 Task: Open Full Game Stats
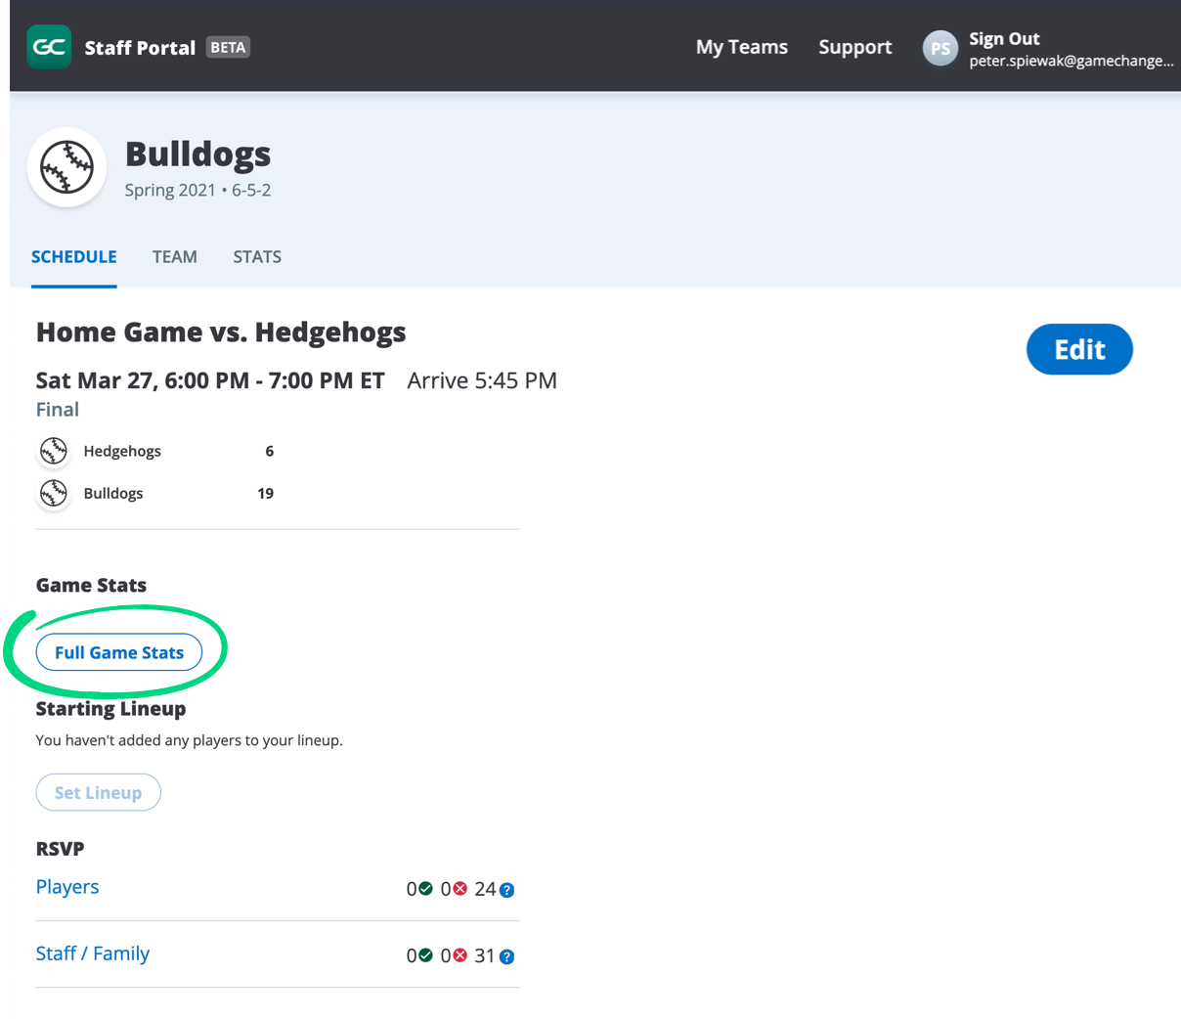coord(119,652)
